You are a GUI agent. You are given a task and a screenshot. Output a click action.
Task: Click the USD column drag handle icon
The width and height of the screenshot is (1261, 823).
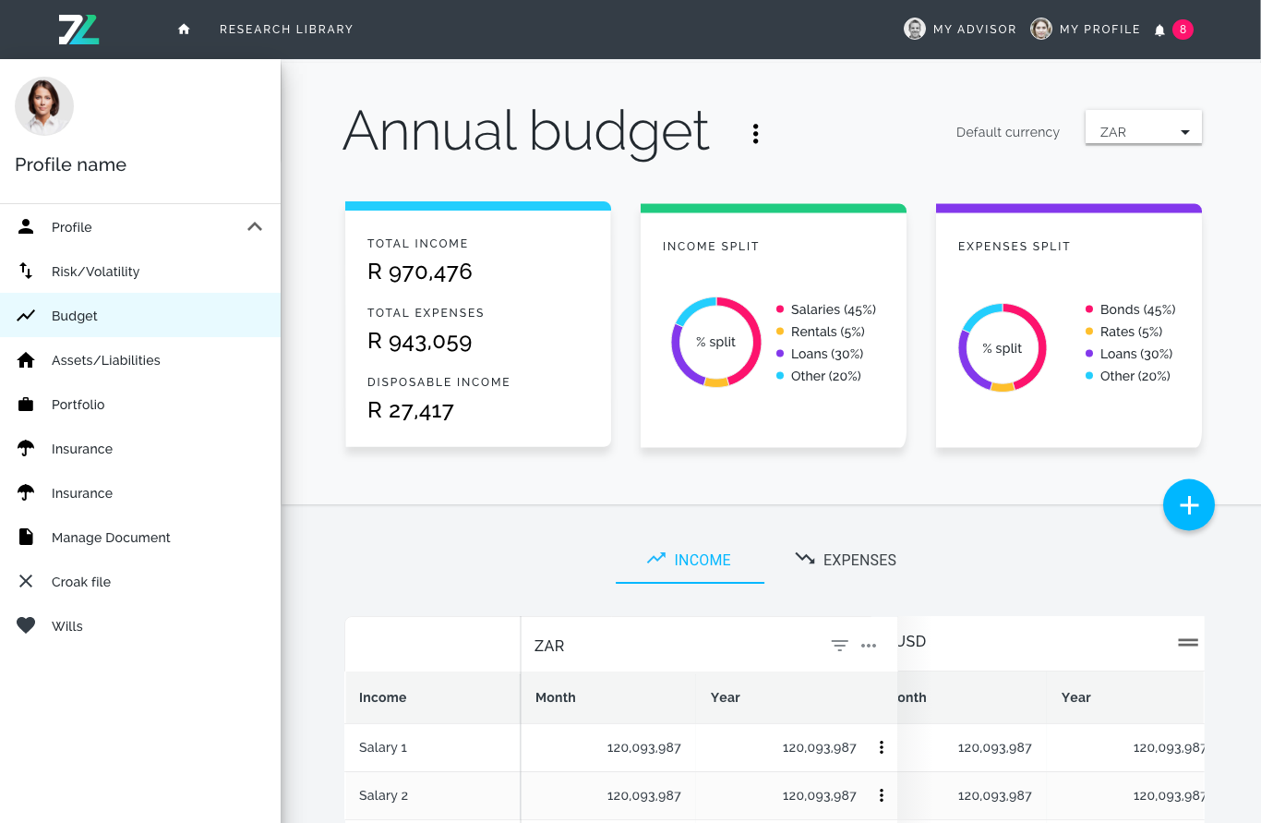tap(1188, 642)
